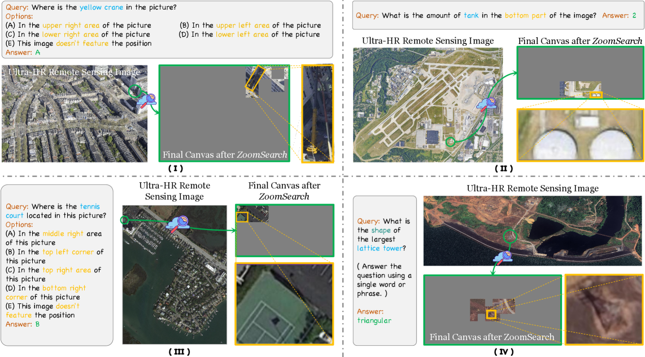Click the magnifier cloud icon in panel I
The width and height of the screenshot is (645, 357).
click(x=146, y=100)
